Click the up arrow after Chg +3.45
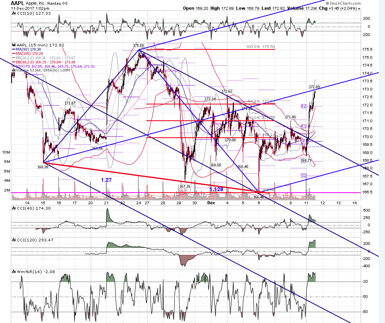385x323 pixels. [x=359, y=9]
